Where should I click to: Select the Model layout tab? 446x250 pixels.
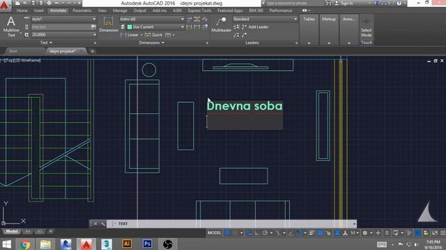click(x=12, y=231)
